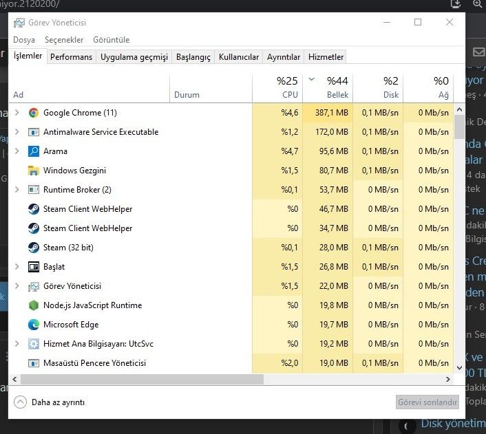
Task: Expand the Başlat process group
Action: point(17,267)
